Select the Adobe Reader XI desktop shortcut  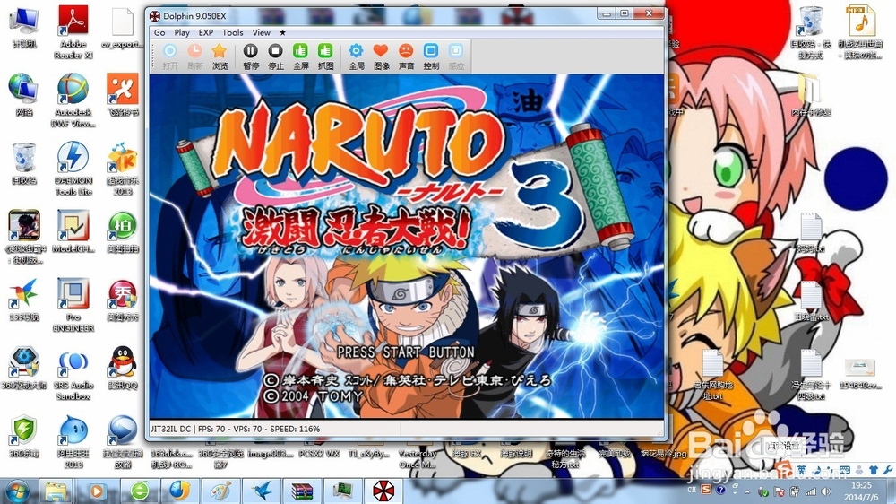click(x=73, y=32)
